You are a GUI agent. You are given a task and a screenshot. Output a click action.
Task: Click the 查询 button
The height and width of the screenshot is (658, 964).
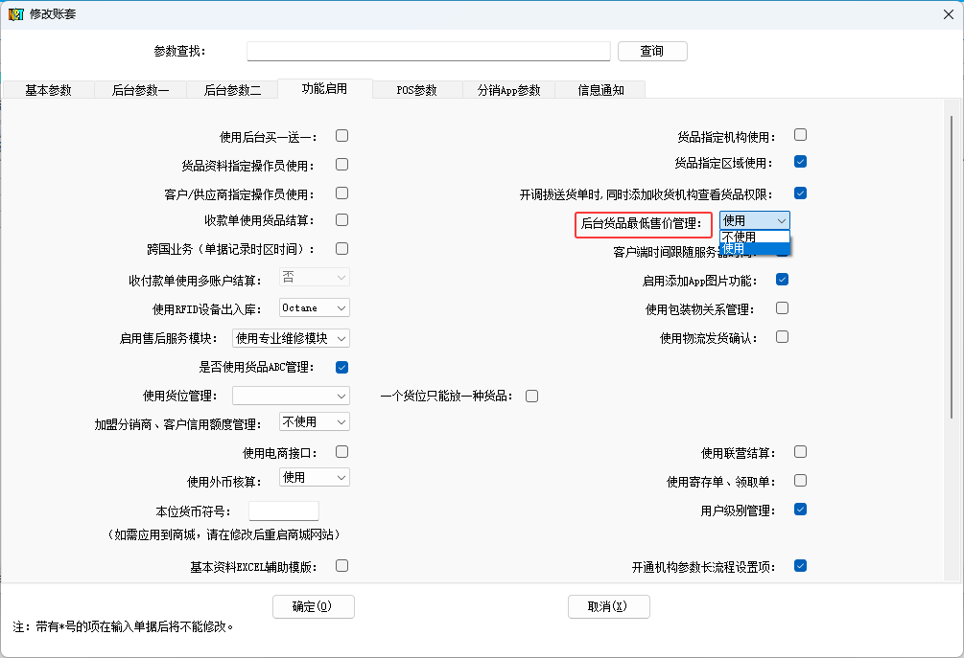pyautogui.click(x=652, y=51)
